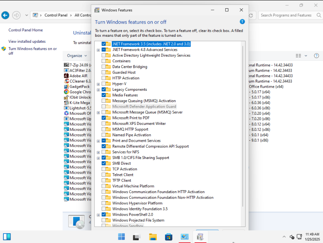Expand Print and Document Services node
This screenshot has height=243, width=323.
coord(98,141)
